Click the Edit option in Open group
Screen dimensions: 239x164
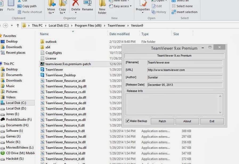pyautogui.click(x=157, y=6)
